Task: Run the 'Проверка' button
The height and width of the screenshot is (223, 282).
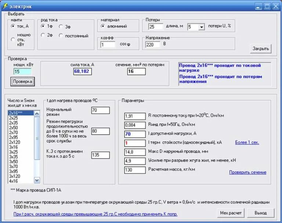Action: 22,82
